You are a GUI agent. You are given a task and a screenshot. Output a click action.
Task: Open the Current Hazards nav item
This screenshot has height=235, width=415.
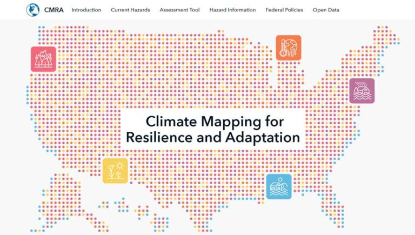[x=130, y=10]
